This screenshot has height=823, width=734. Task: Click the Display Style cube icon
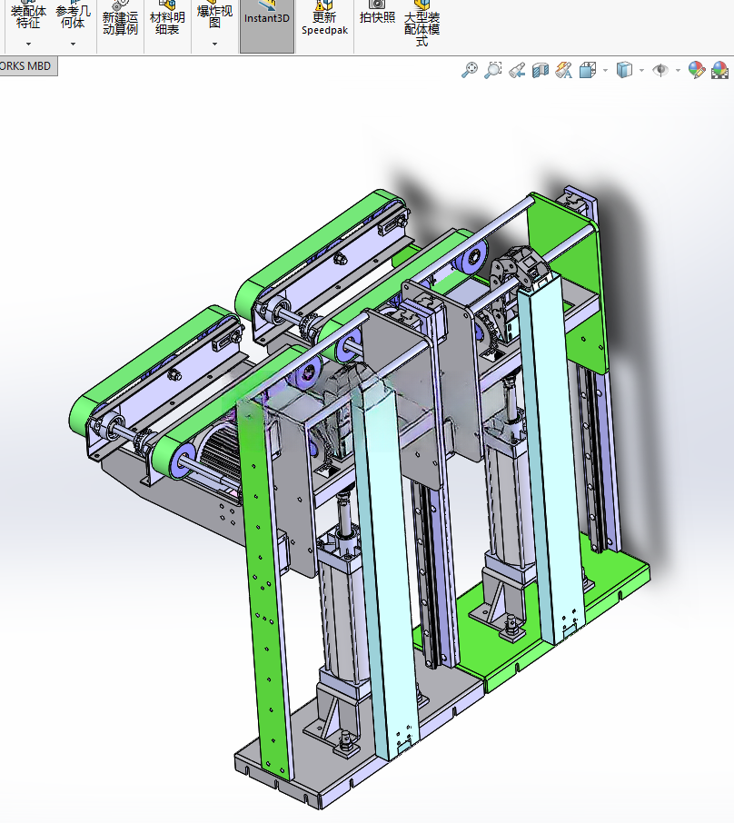coord(624,70)
